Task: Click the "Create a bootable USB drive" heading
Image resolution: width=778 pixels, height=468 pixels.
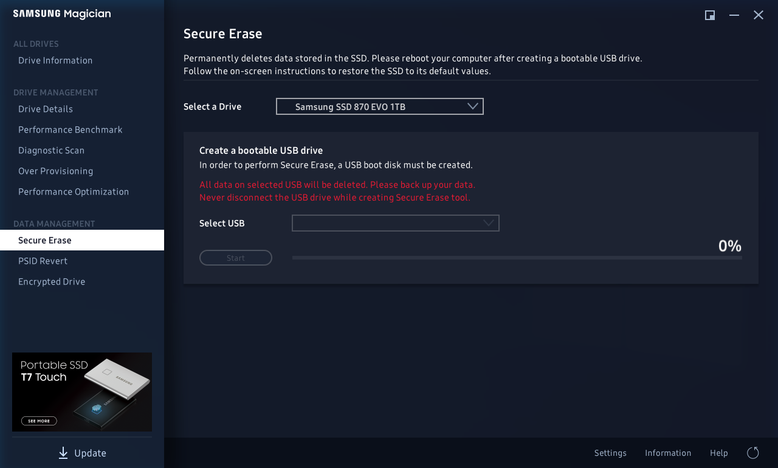Action: [261, 150]
